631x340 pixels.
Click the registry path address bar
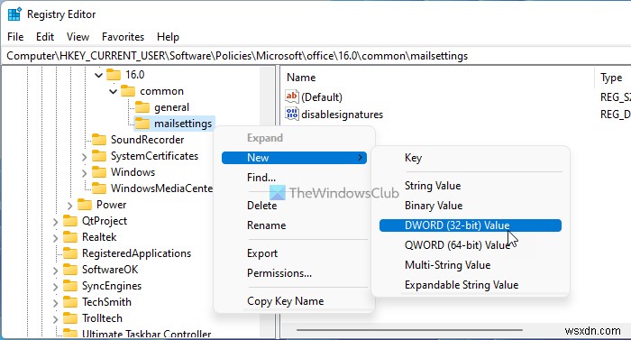(315, 56)
